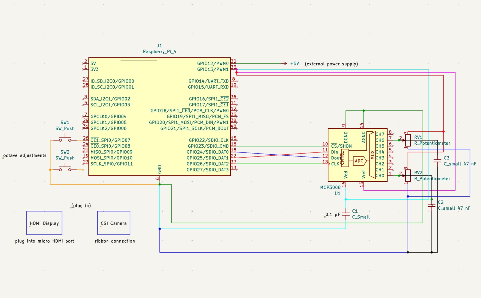Click the GPIO27/SDIO_DAT3 pin label
The image size is (481, 298).
coord(208,170)
